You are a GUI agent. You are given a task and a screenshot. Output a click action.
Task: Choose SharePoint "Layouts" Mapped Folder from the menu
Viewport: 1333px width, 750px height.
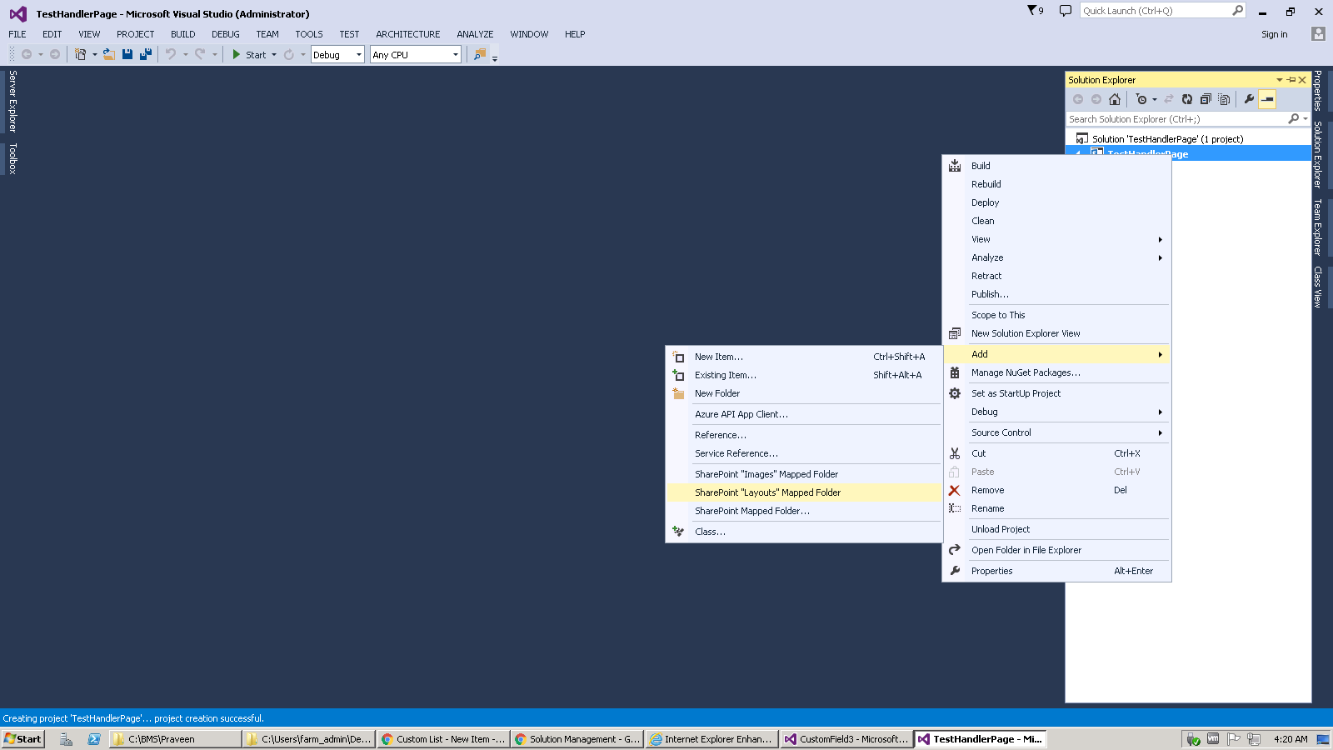point(767,492)
